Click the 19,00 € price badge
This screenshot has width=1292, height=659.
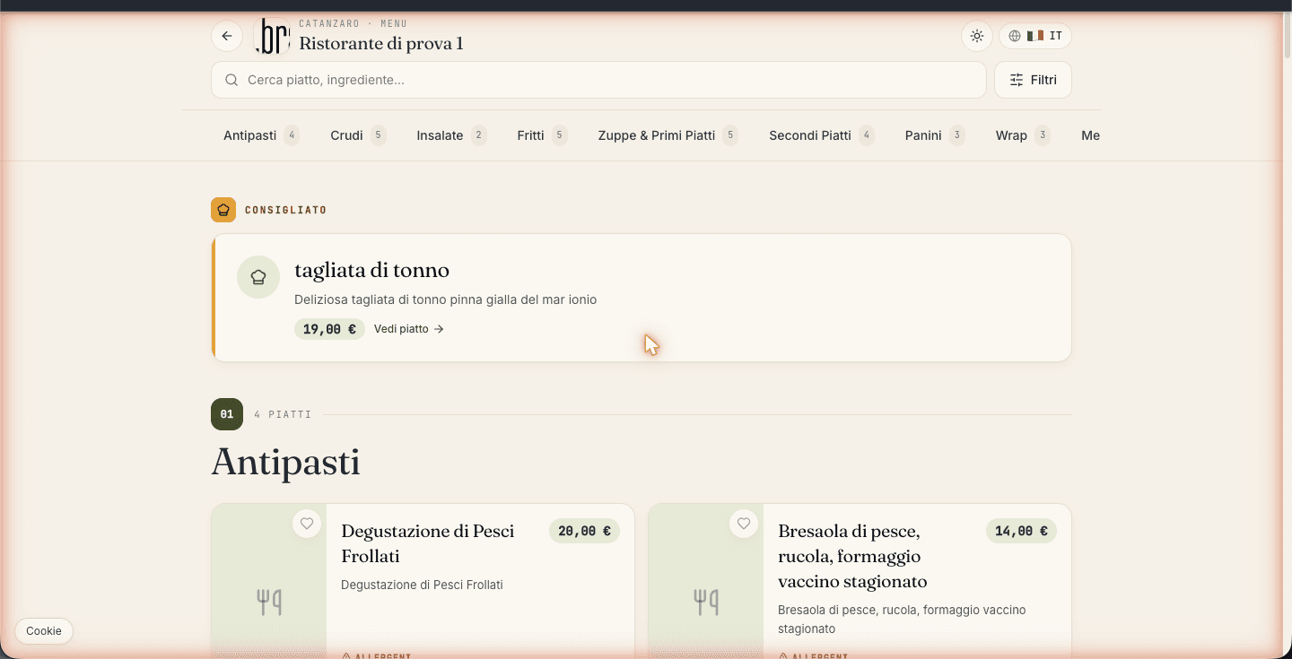[329, 329]
